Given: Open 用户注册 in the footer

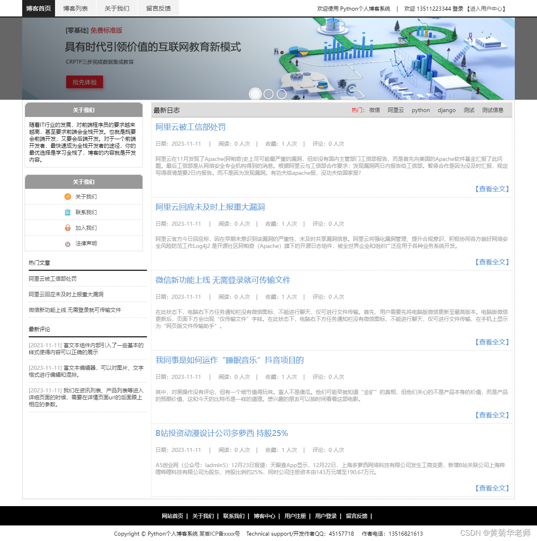Looking at the screenshot, I should pyautogui.click(x=295, y=516).
